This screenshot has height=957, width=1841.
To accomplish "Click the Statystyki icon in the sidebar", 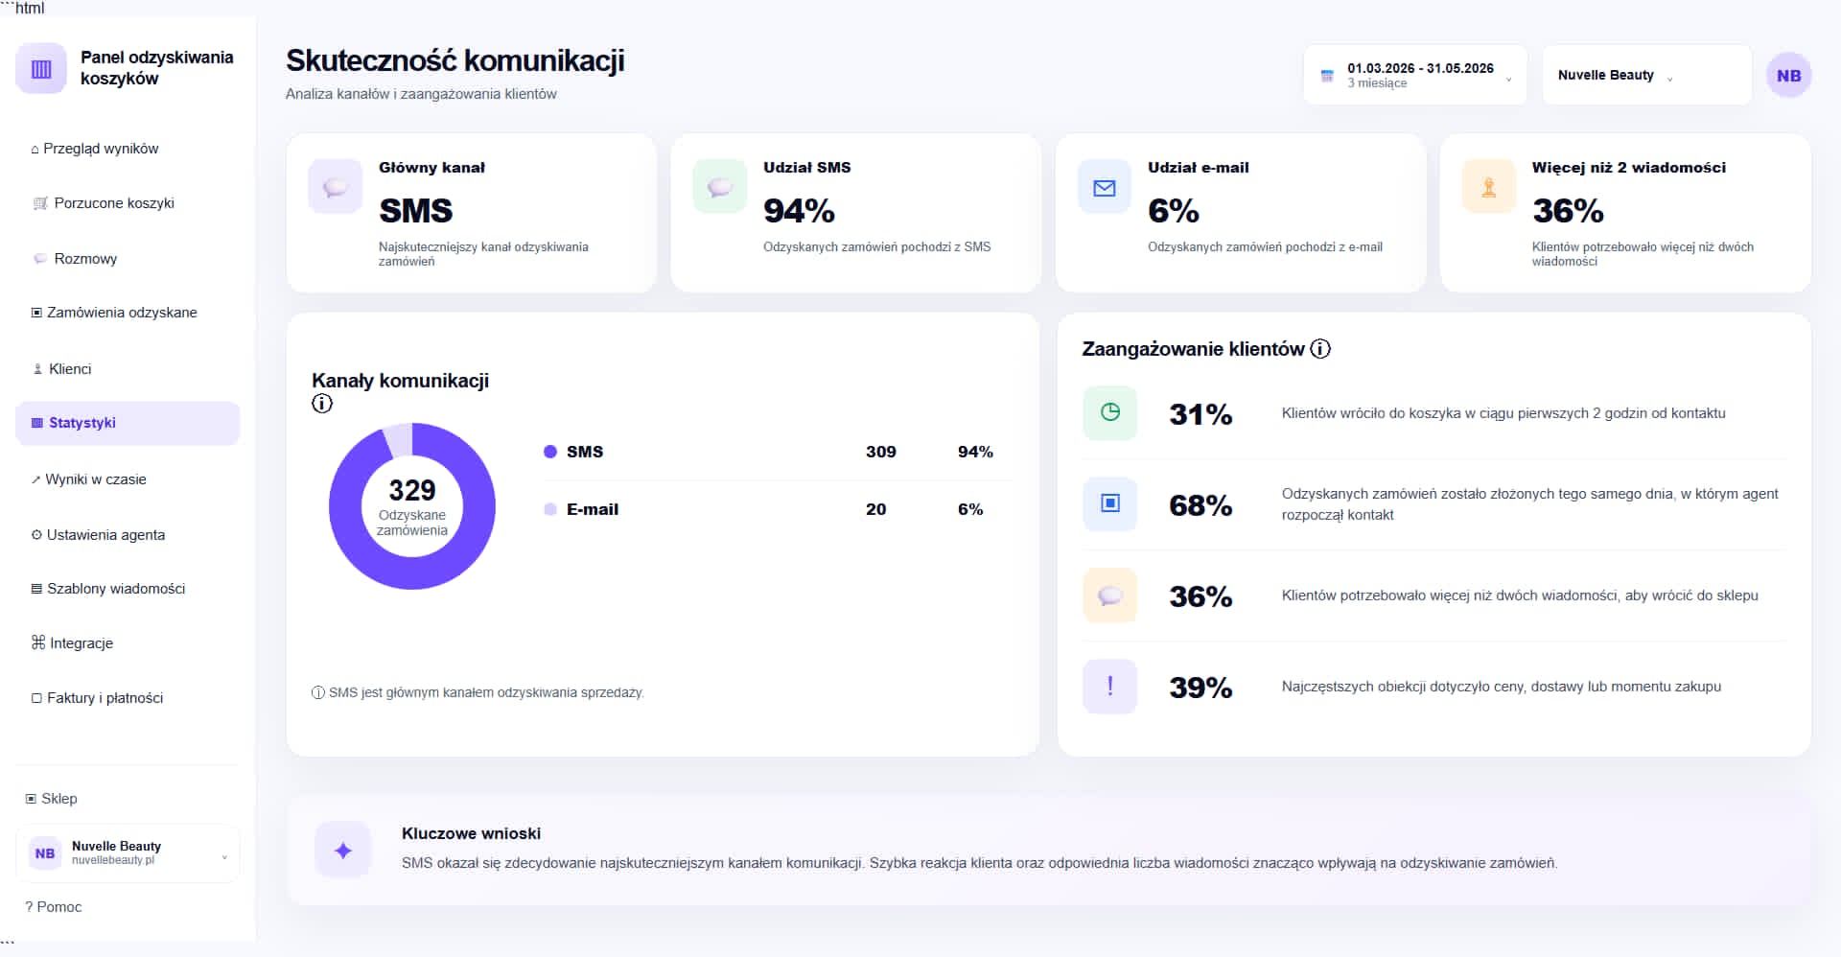I will tap(37, 423).
